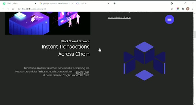Open the profile avatar menu
The height and width of the screenshot is (105, 196).
[x=188, y=9]
